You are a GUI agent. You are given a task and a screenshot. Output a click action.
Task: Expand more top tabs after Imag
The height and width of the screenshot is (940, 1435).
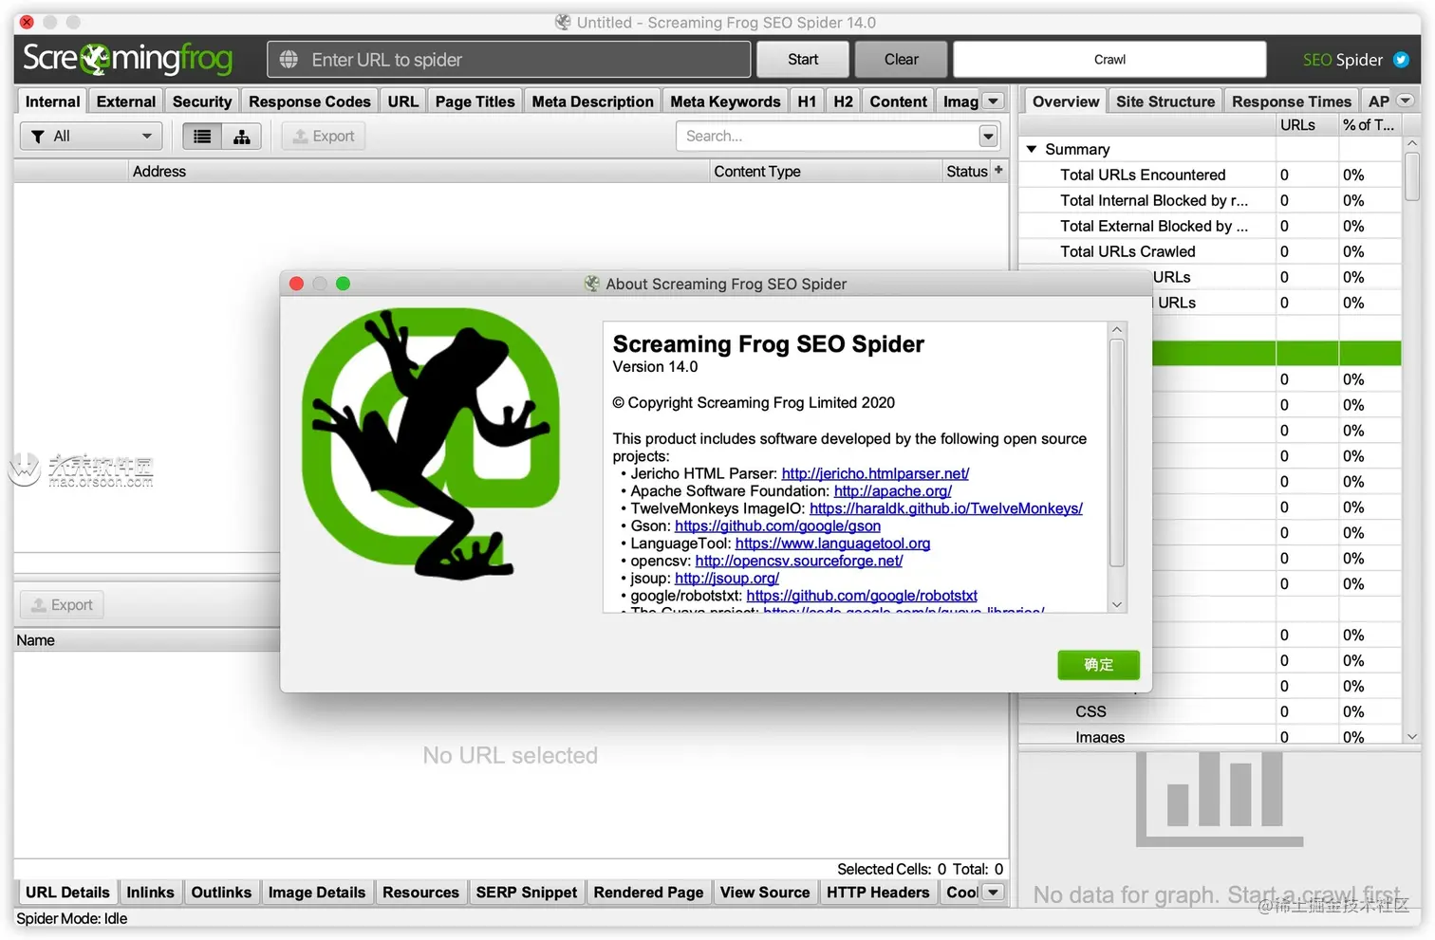[x=994, y=101]
